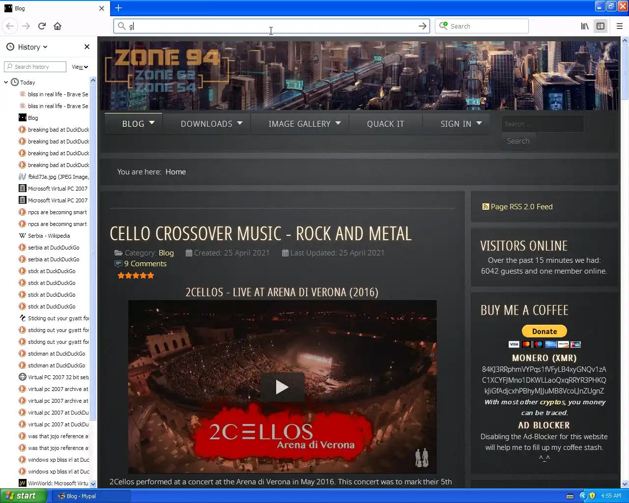
Task: Open first npcs are becoming smart entry
Action: point(54,212)
